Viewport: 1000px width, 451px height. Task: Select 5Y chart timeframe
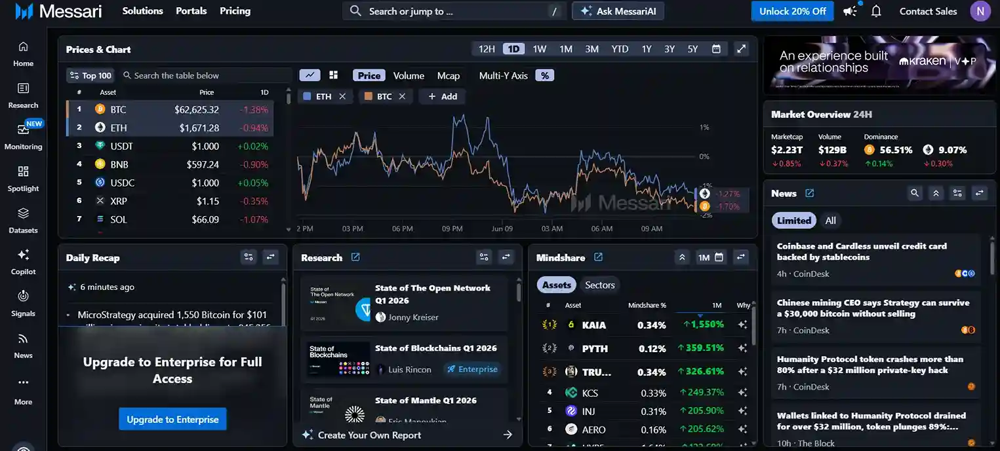point(692,49)
